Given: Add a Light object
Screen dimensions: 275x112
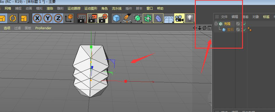Looking at the screenshot, I should 190,18.
